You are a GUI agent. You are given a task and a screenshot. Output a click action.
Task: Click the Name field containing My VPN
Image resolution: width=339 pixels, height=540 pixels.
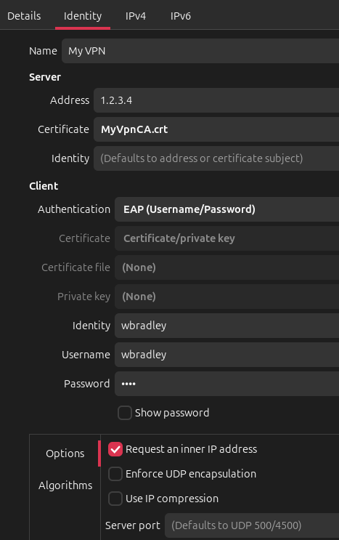tap(200, 51)
